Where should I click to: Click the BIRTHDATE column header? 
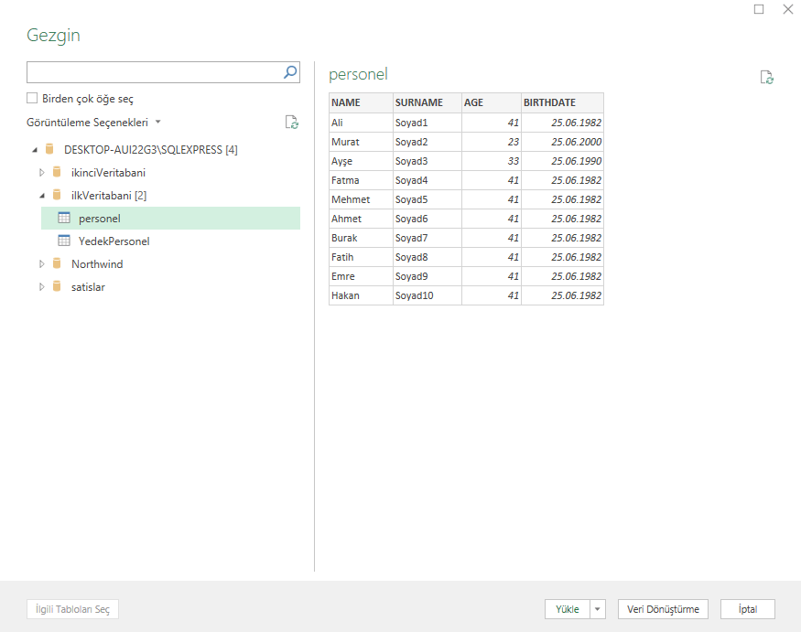pos(562,102)
